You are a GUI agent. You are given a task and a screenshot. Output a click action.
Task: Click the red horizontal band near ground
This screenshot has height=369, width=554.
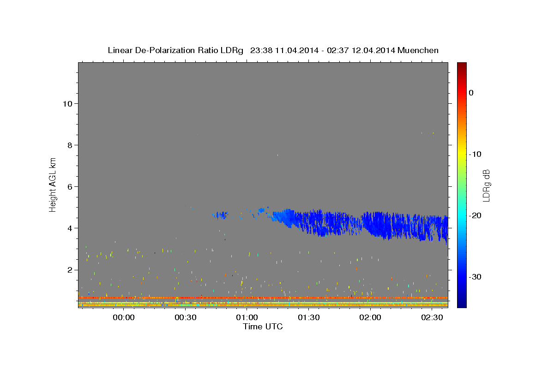pyautogui.click(x=263, y=298)
